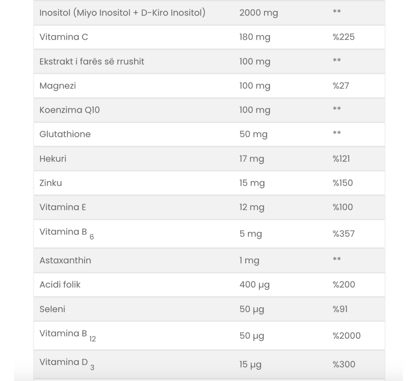417x381 pixels.
Task: Select the Hekuri row label
Action: click(53, 159)
